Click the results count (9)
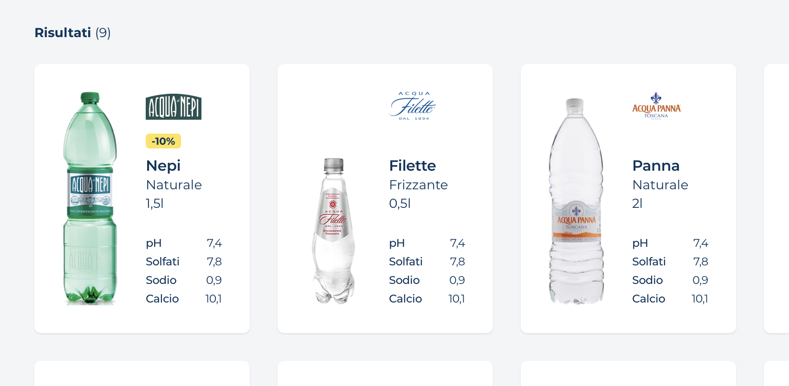789x386 pixels. tap(103, 32)
